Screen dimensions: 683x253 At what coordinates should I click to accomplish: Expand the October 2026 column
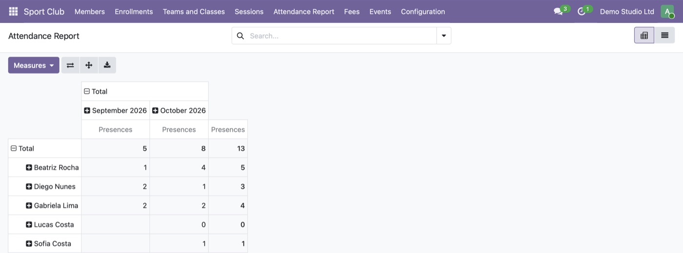coord(179,110)
